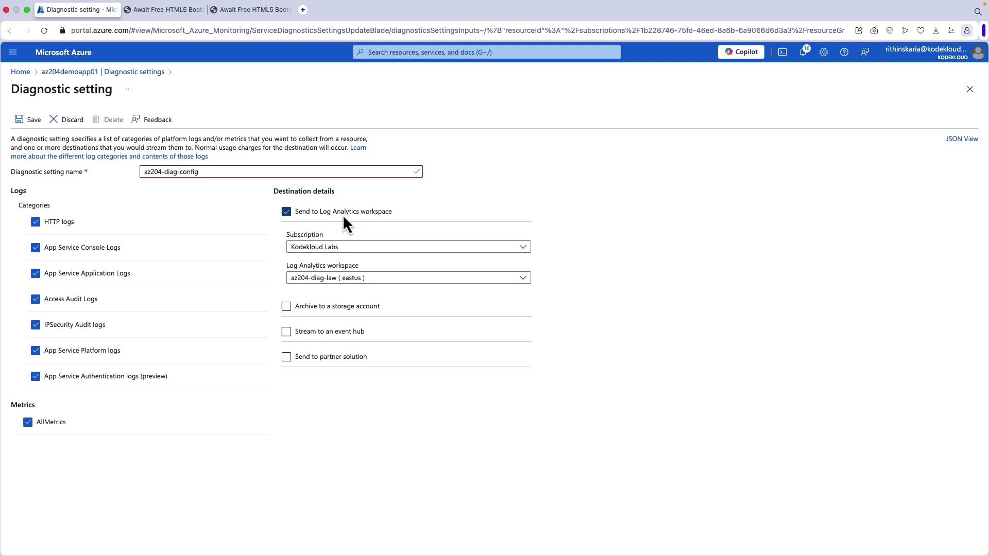Enable Archive to a storage account
Image resolution: width=989 pixels, height=556 pixels.
coord(286,306)
